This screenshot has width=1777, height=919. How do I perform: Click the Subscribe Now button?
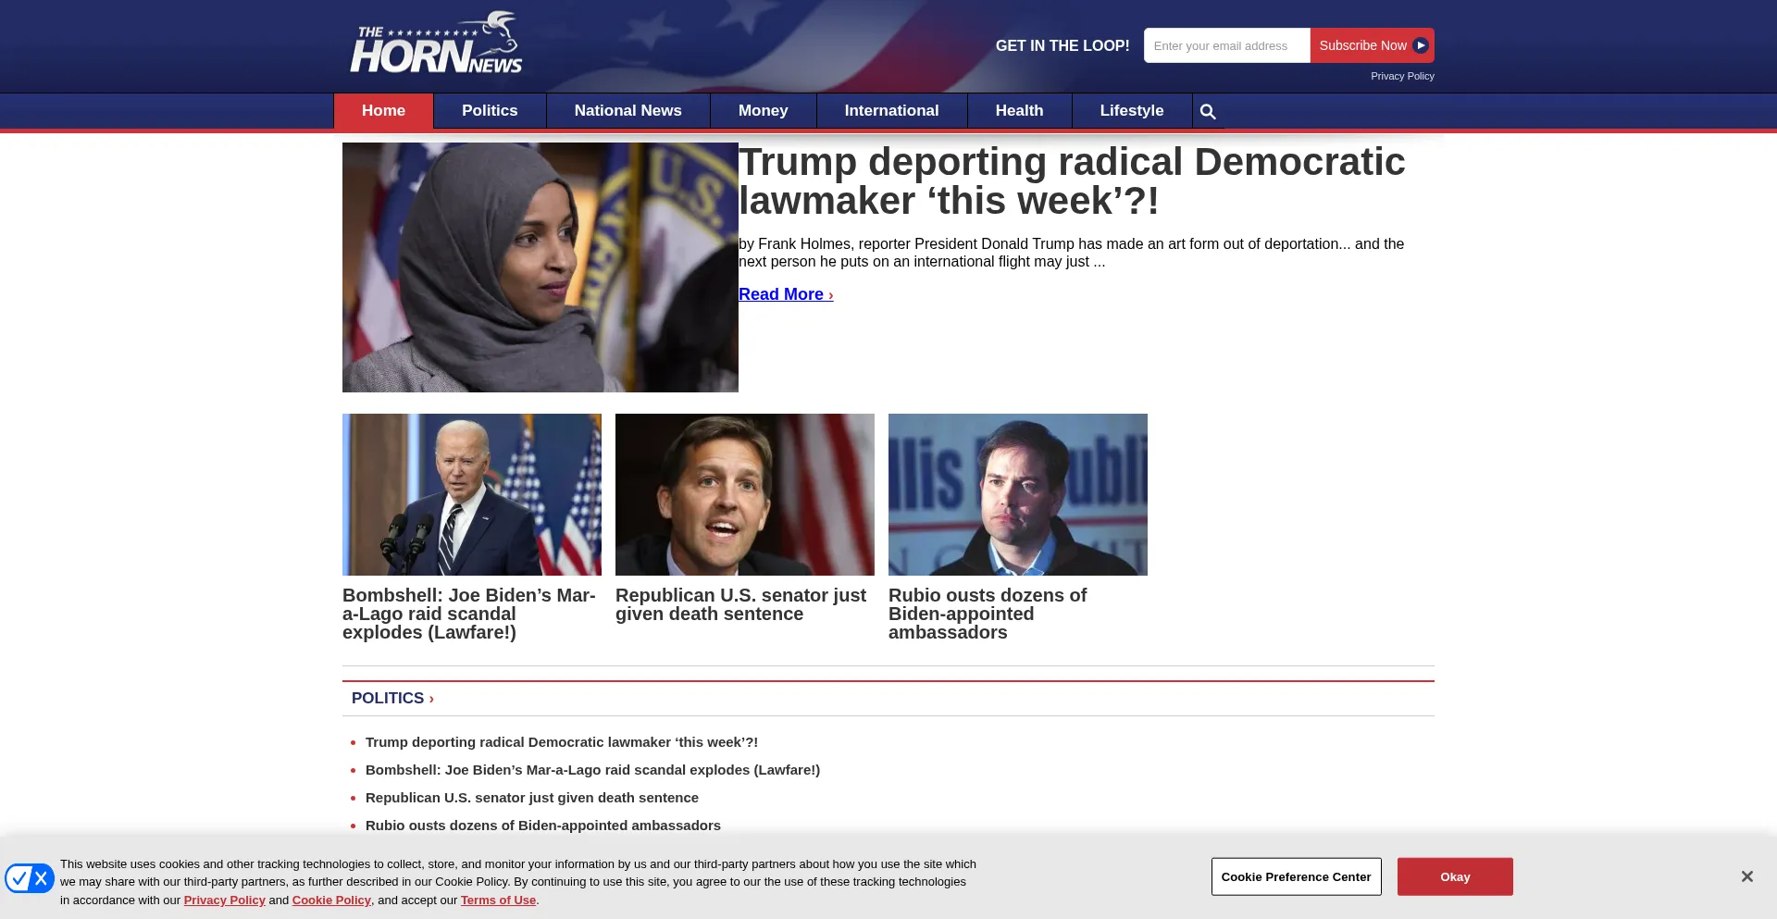pos(1361,44)
